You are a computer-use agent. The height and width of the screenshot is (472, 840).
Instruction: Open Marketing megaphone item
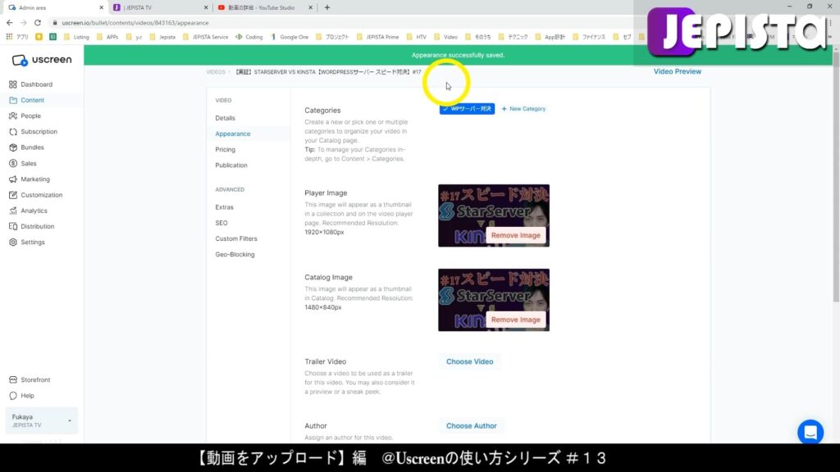(30, 179)
